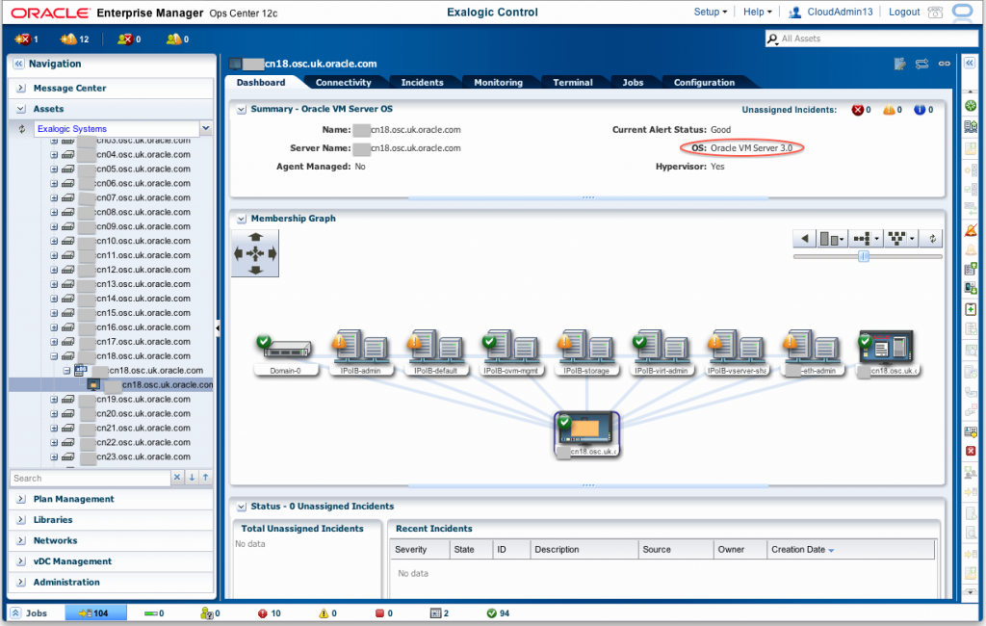The width and height of the screenshot is (986, 626).
Task: Click the Logout link
Action: click(903, 12)
